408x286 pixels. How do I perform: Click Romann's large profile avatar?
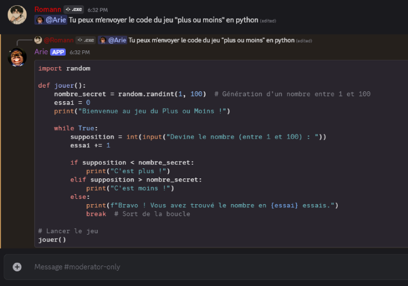[17, 15]
